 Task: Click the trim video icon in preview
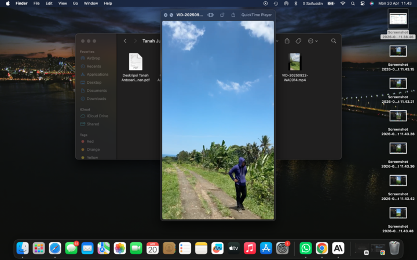210,15
